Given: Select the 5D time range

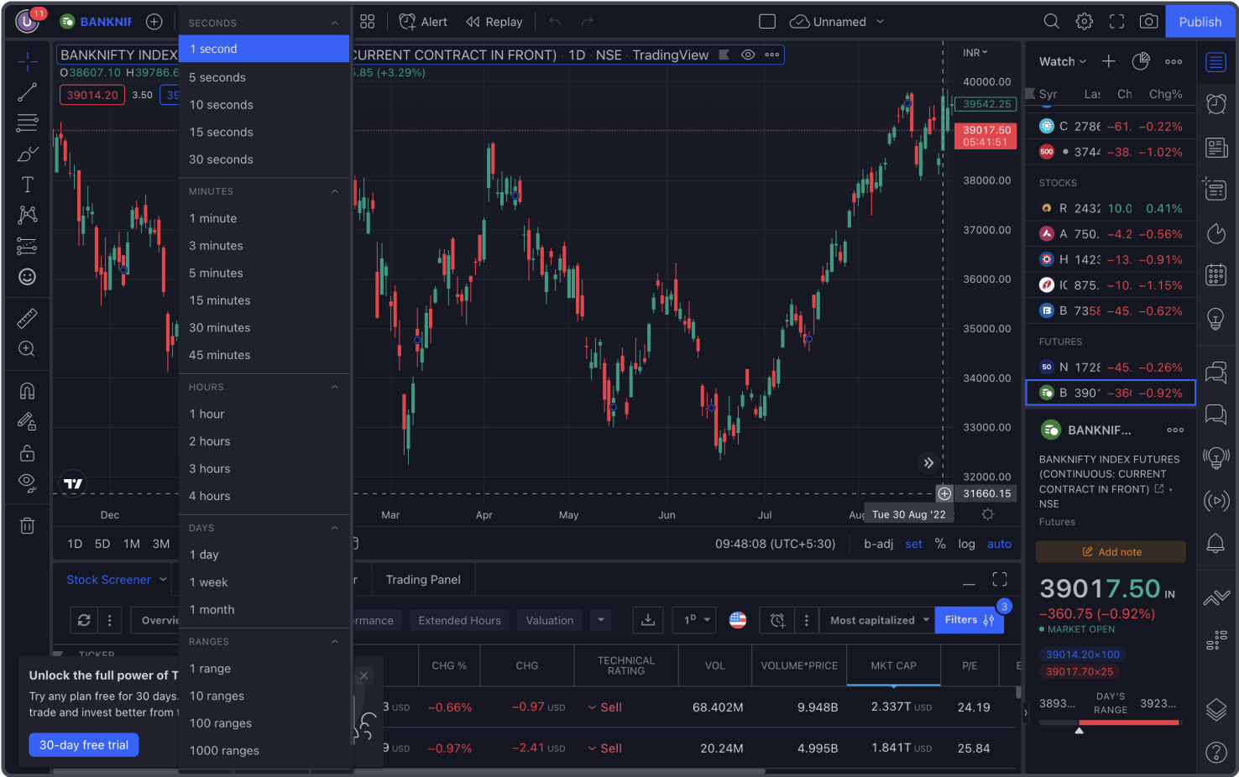Looking at the screenshot, I should [x=102, y=544].
